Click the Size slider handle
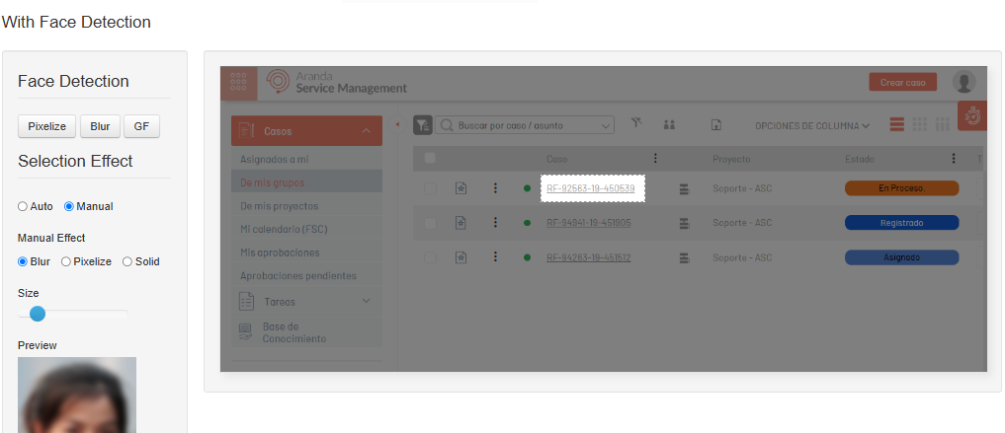The image size is (1005, 433). pyautogui.click(x=38, y=314)
